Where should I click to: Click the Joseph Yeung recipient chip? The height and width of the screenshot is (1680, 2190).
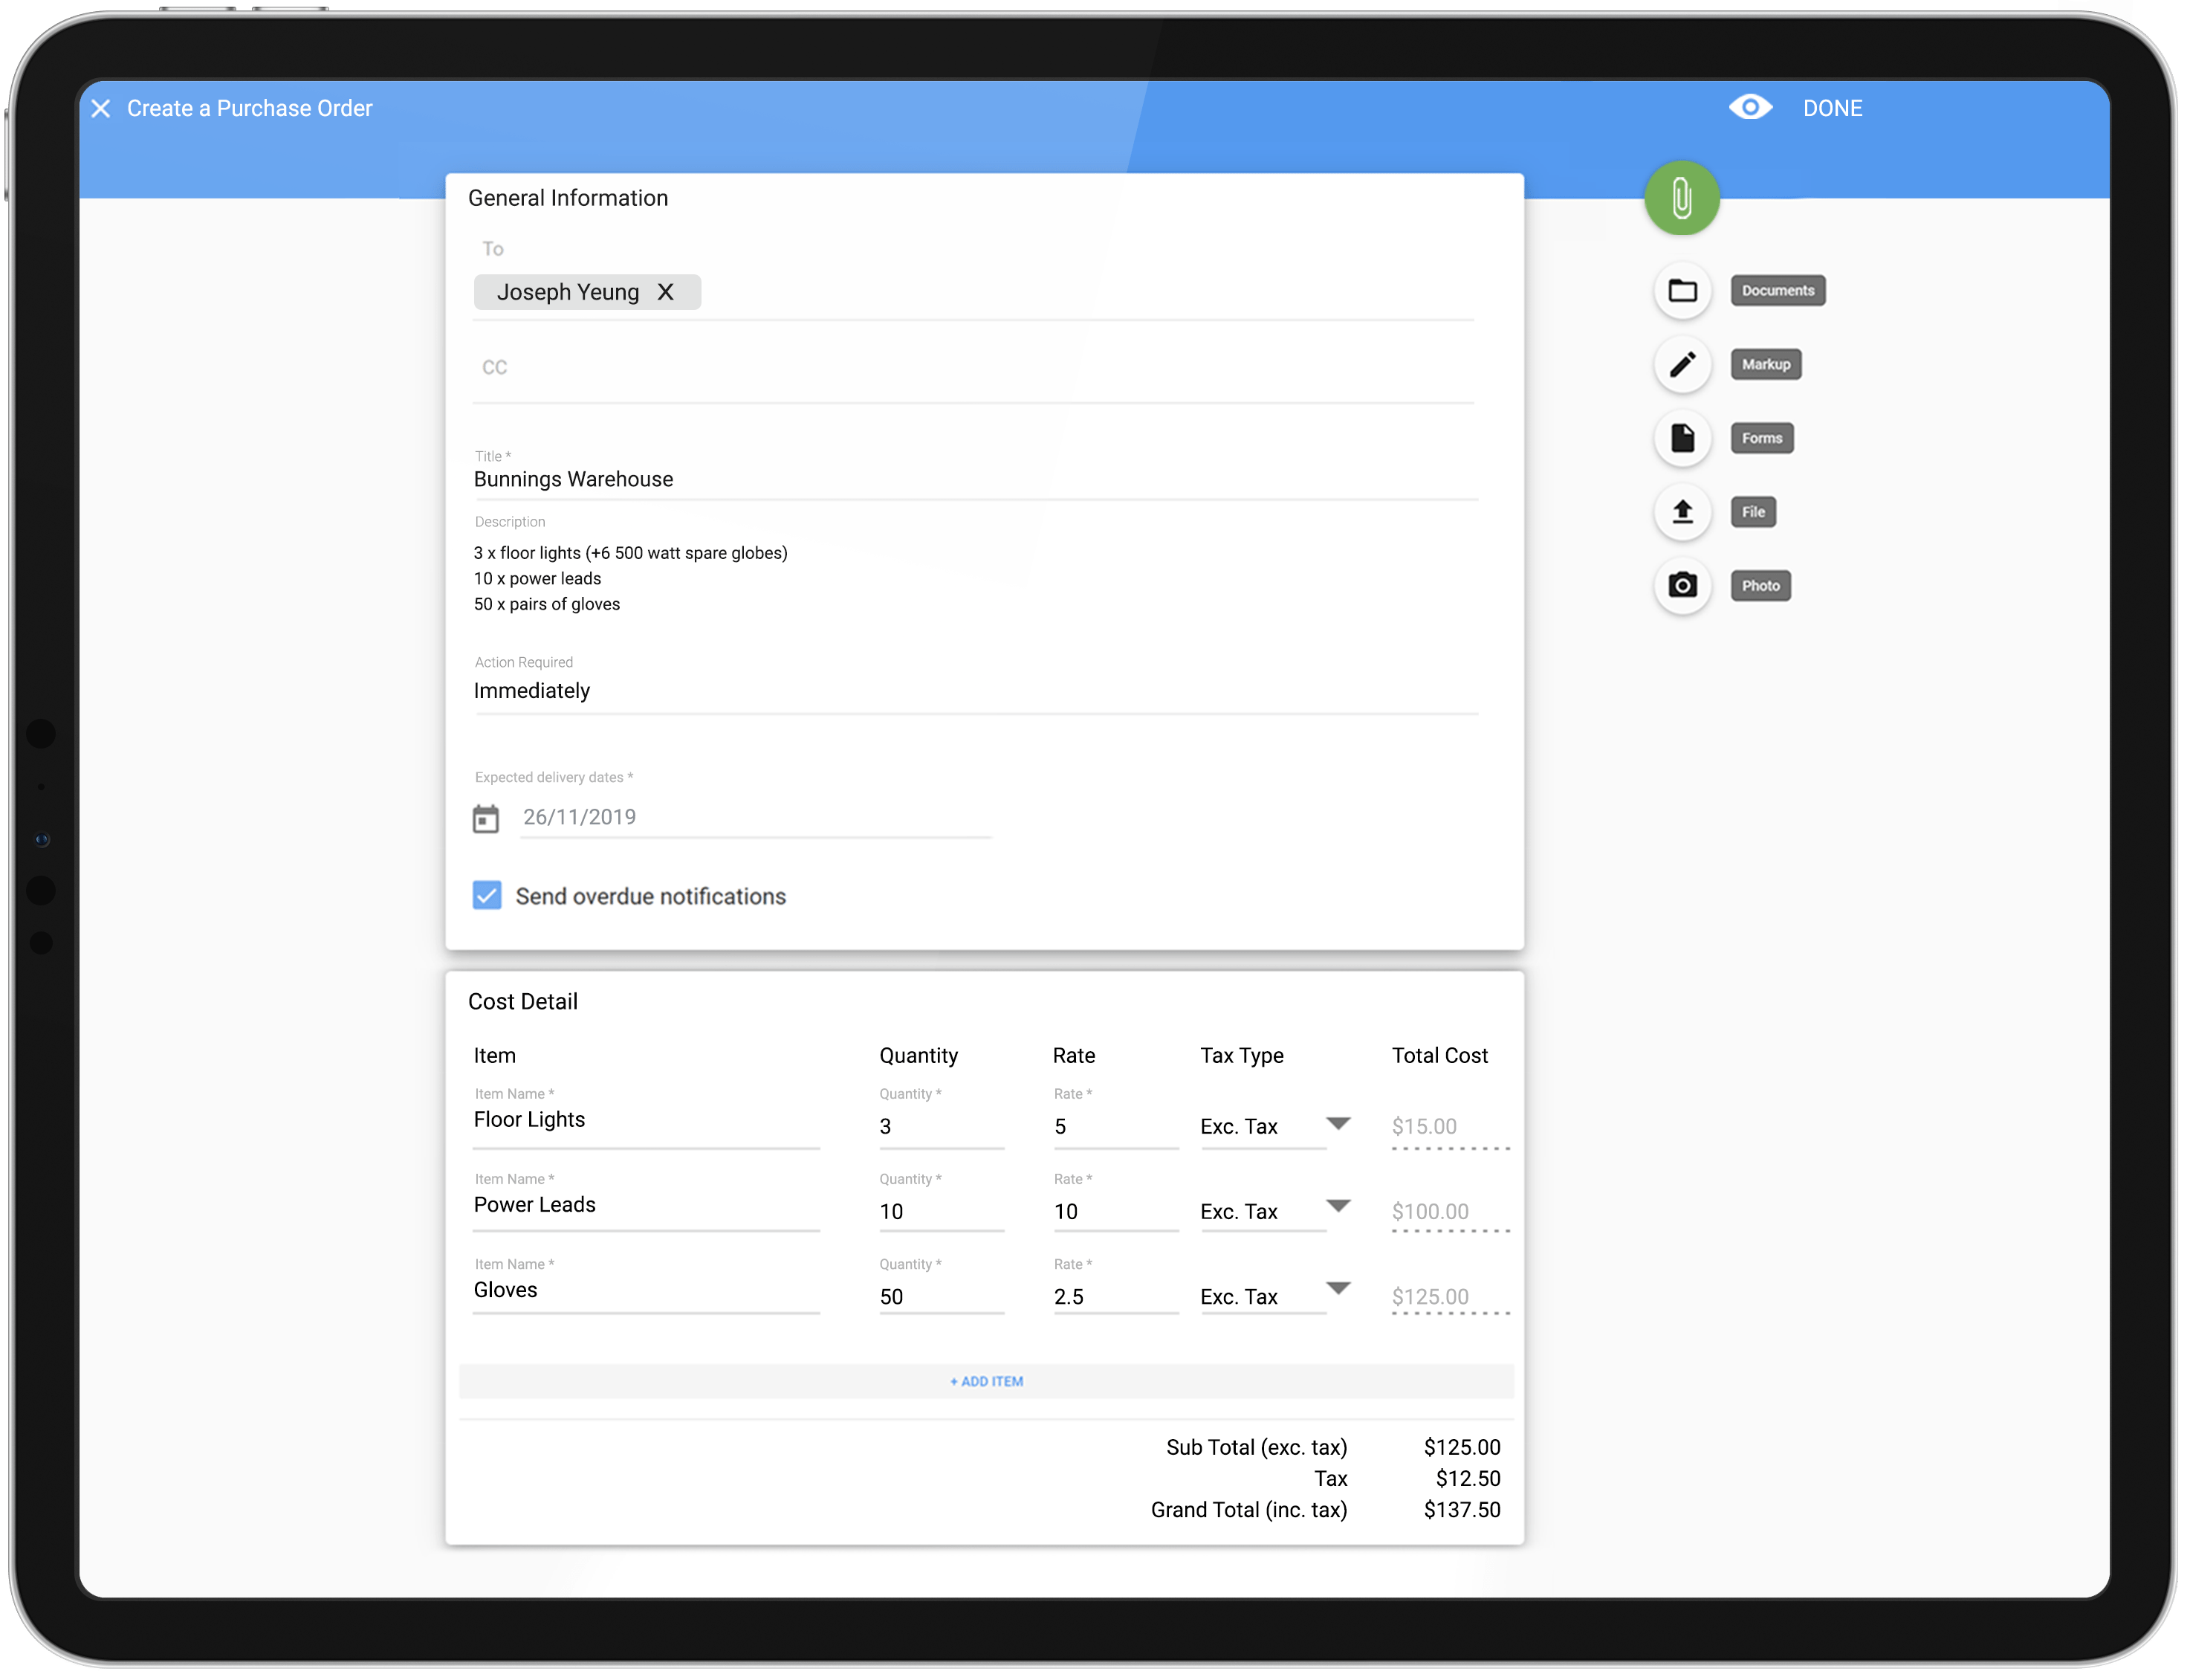pos(588,292)
